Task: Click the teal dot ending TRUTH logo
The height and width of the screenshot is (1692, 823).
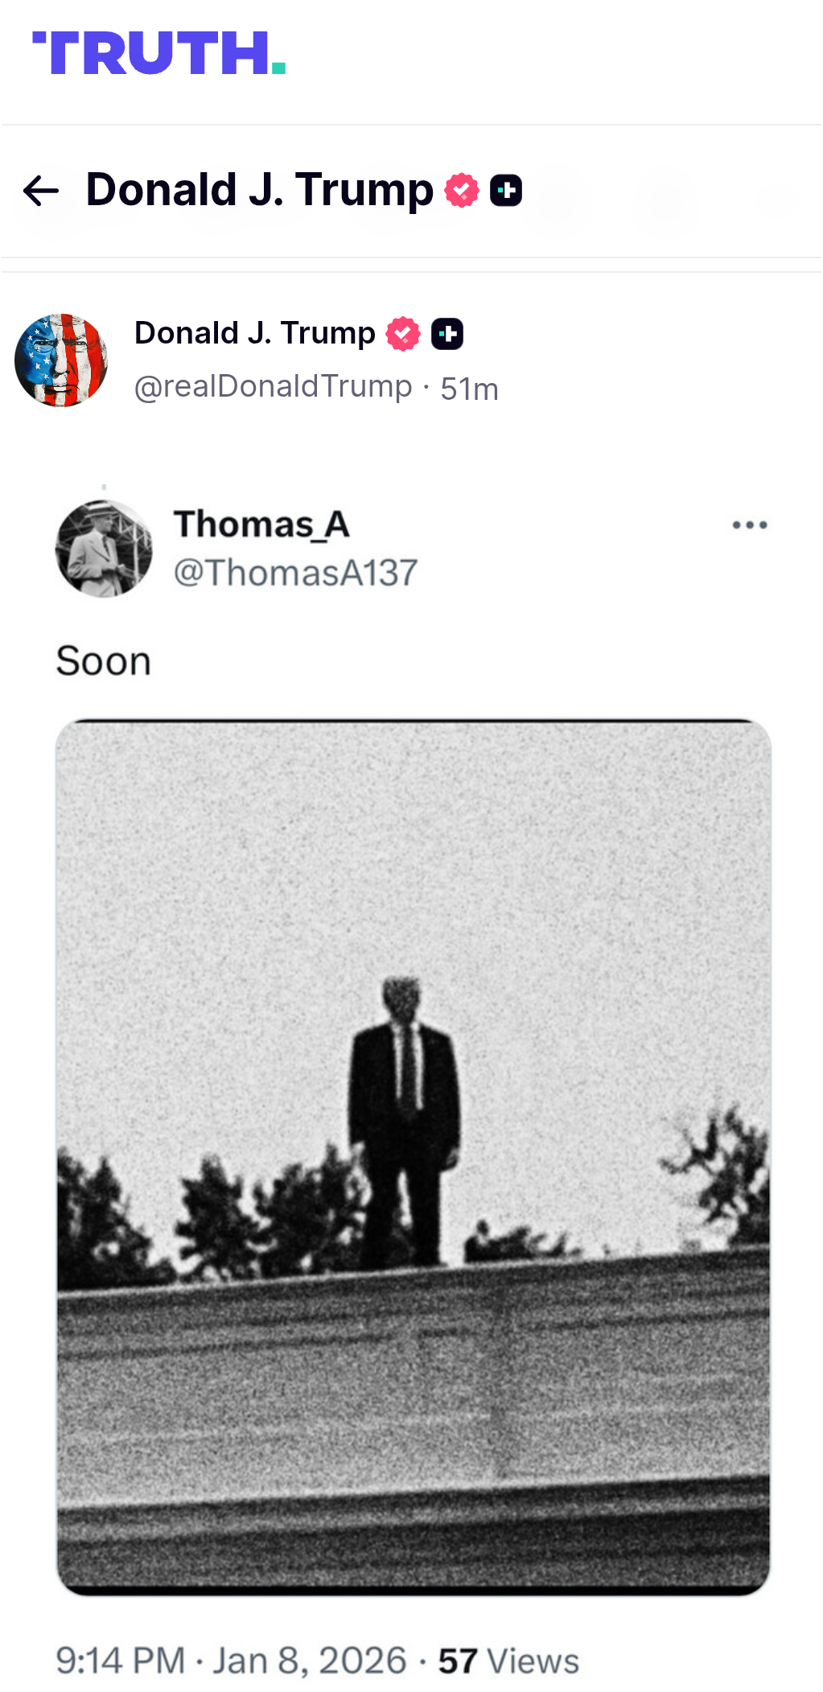Action: [279, 68]
